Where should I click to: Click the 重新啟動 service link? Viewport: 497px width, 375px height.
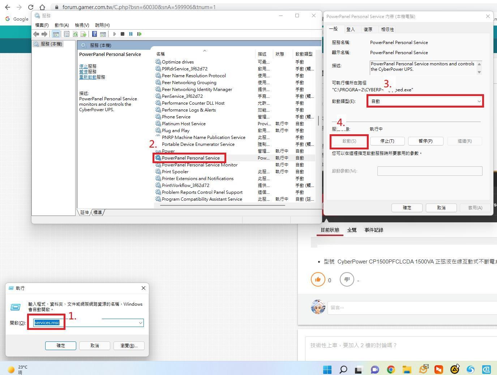(x=87, y=77)
